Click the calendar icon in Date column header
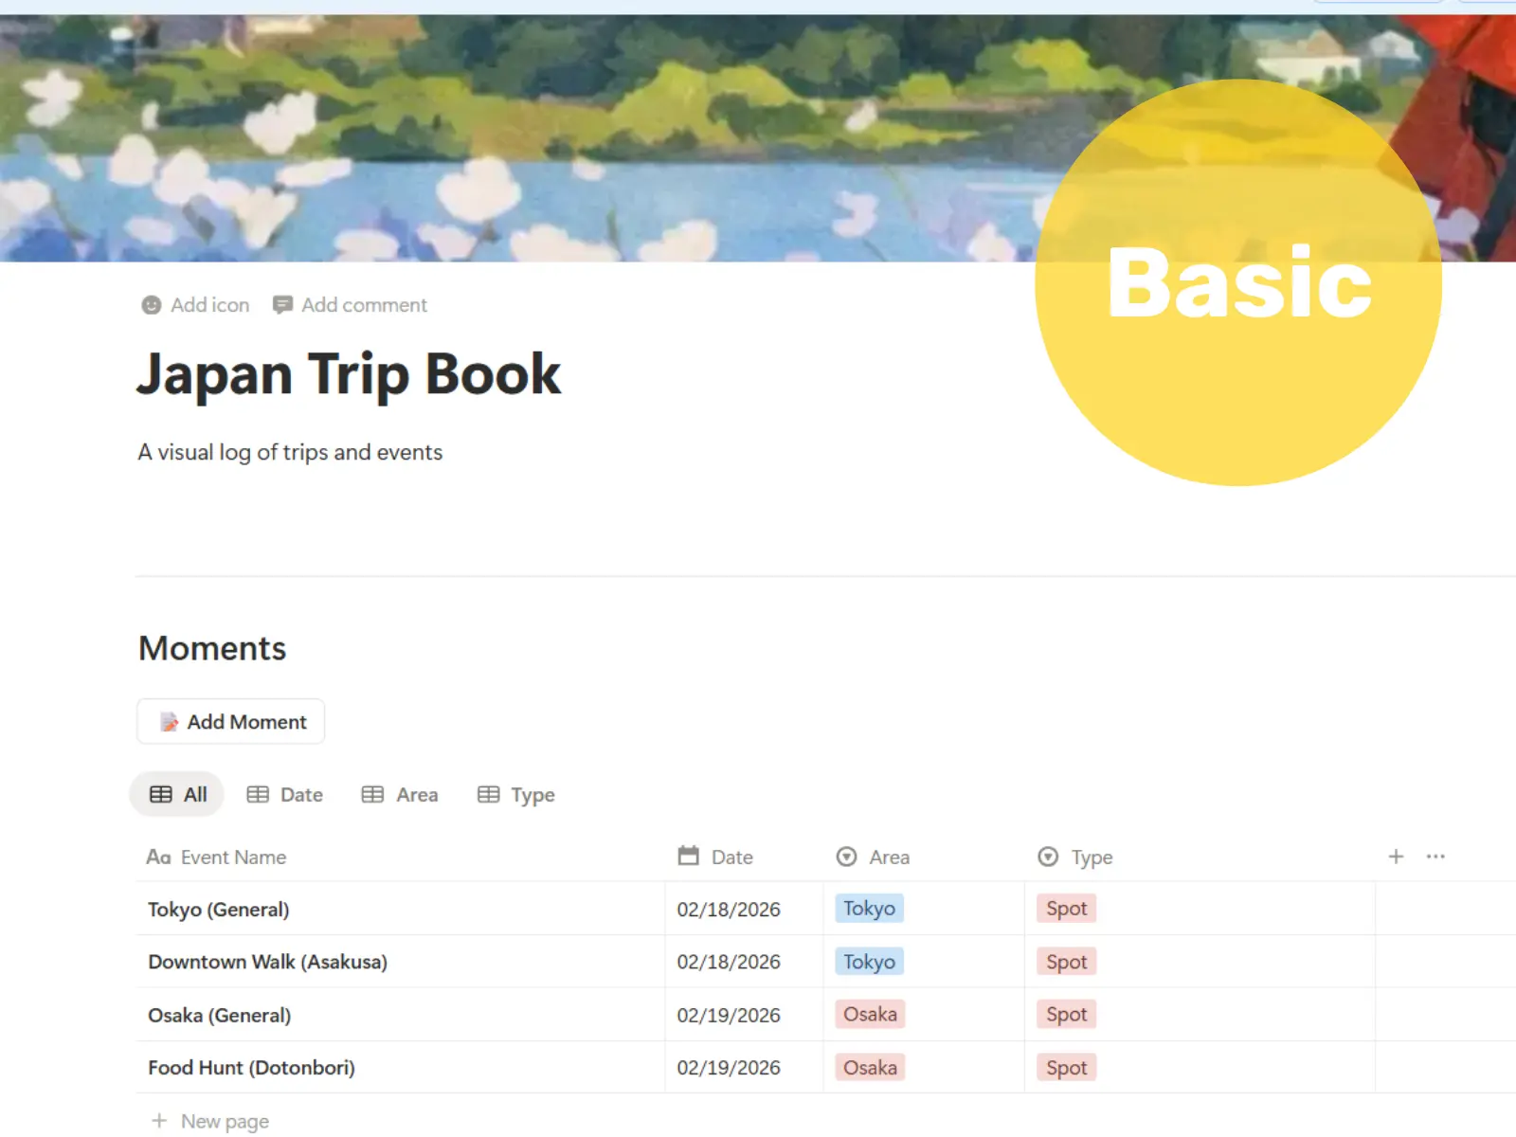Image resolution: width=1516 pixels, height=1137 pixels. (689, 857)
